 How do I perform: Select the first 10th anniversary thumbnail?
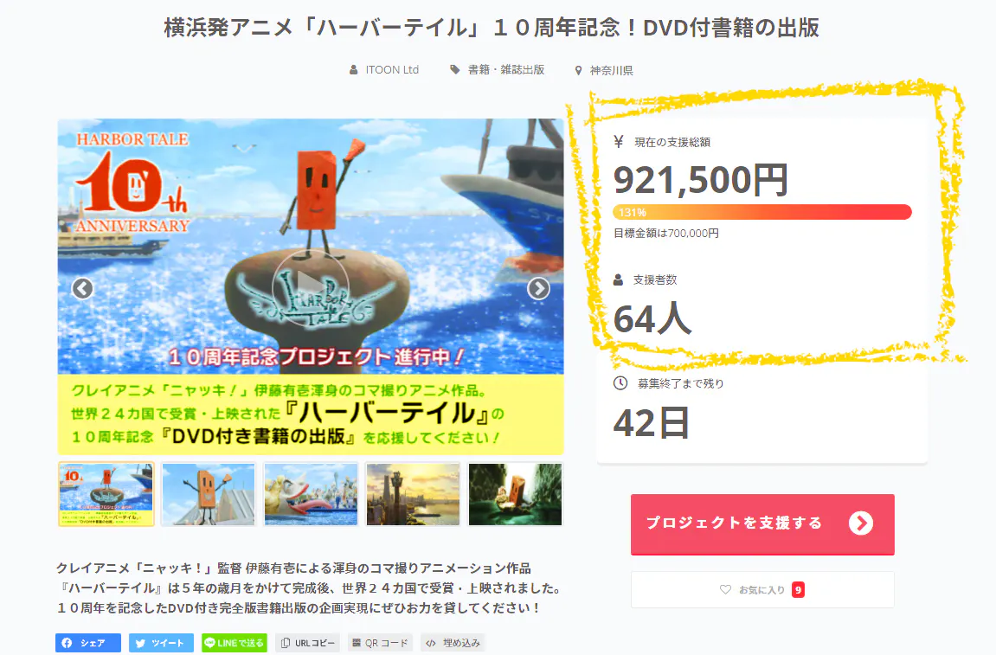point(106,494)
